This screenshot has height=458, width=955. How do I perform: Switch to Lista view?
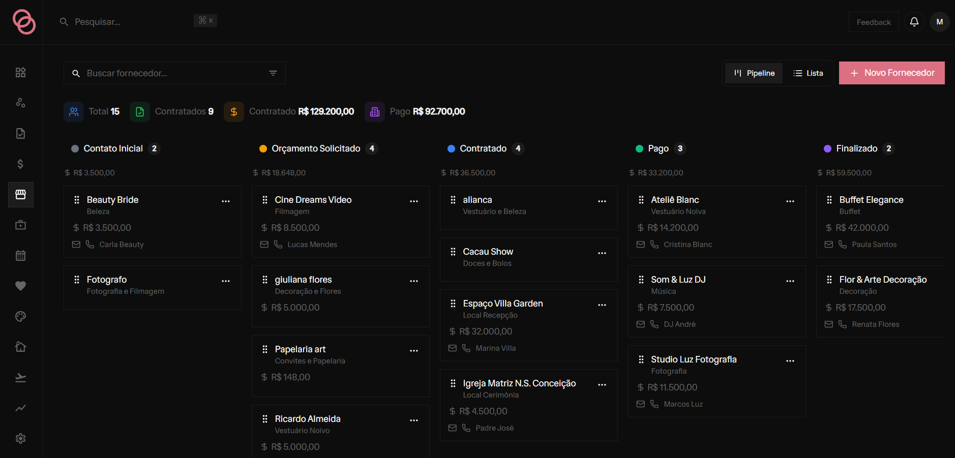pyautogui.click(x=808, y=73)
